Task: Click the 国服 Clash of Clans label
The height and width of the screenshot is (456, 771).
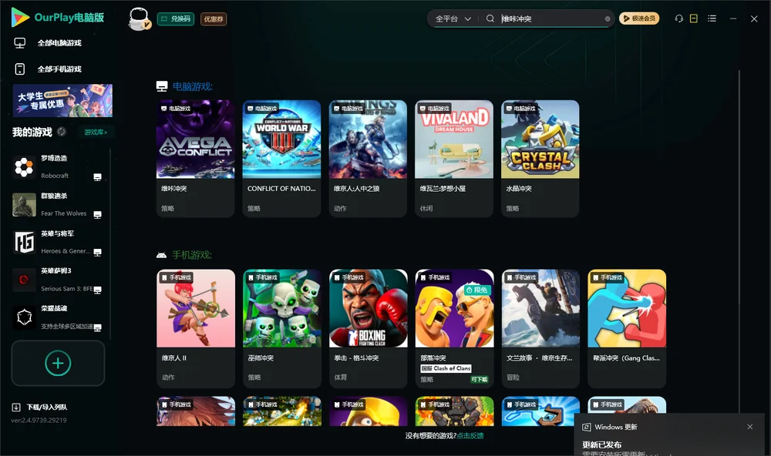Action: 446,368
